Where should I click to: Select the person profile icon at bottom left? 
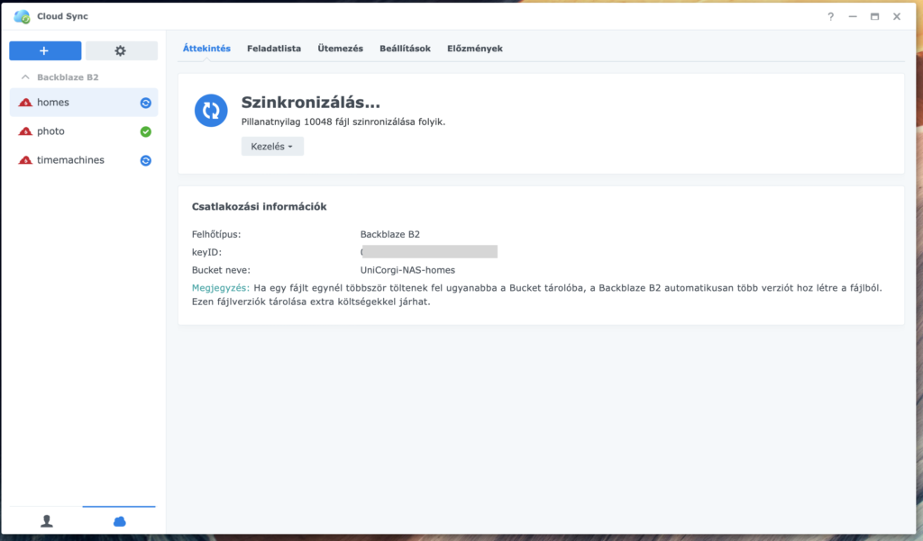click(x=45, y=520)
